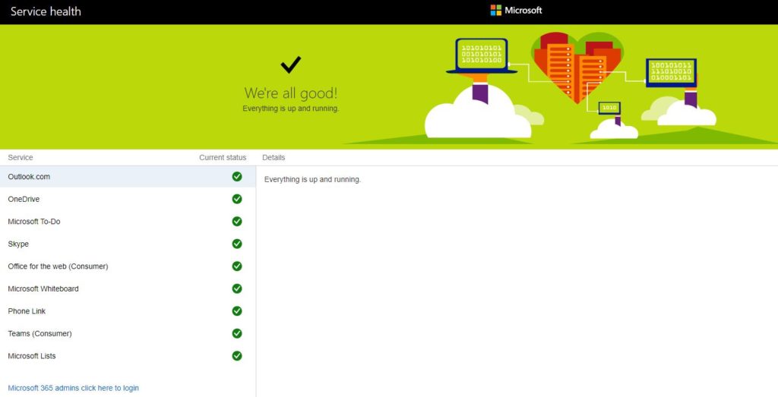
Task: Click the Service health page title
Action: [46, 11]
